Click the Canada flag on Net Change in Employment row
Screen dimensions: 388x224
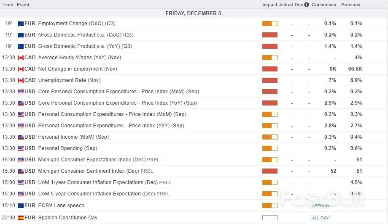pyautogui.click(x=20, y=69)
